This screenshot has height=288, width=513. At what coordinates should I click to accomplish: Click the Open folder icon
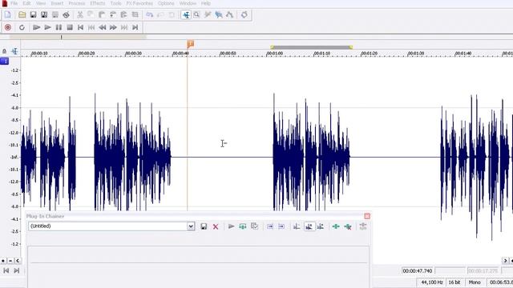(22, 14)
